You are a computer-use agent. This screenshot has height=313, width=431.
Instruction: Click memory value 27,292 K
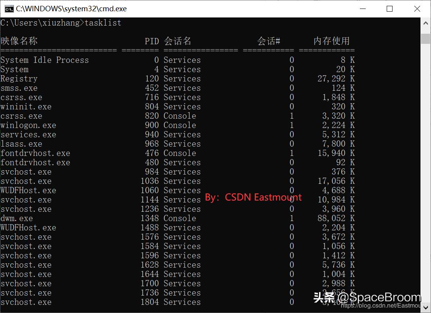pos(336,79)
